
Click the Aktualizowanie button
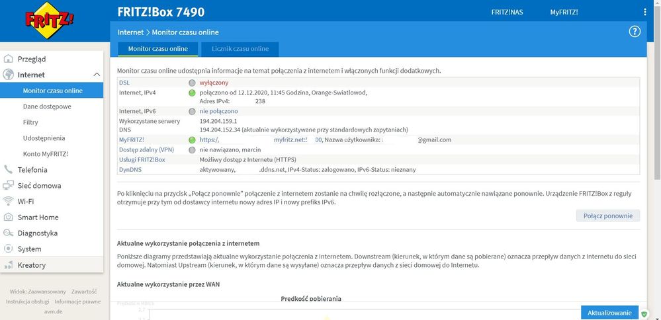click(x=609, y=312)
